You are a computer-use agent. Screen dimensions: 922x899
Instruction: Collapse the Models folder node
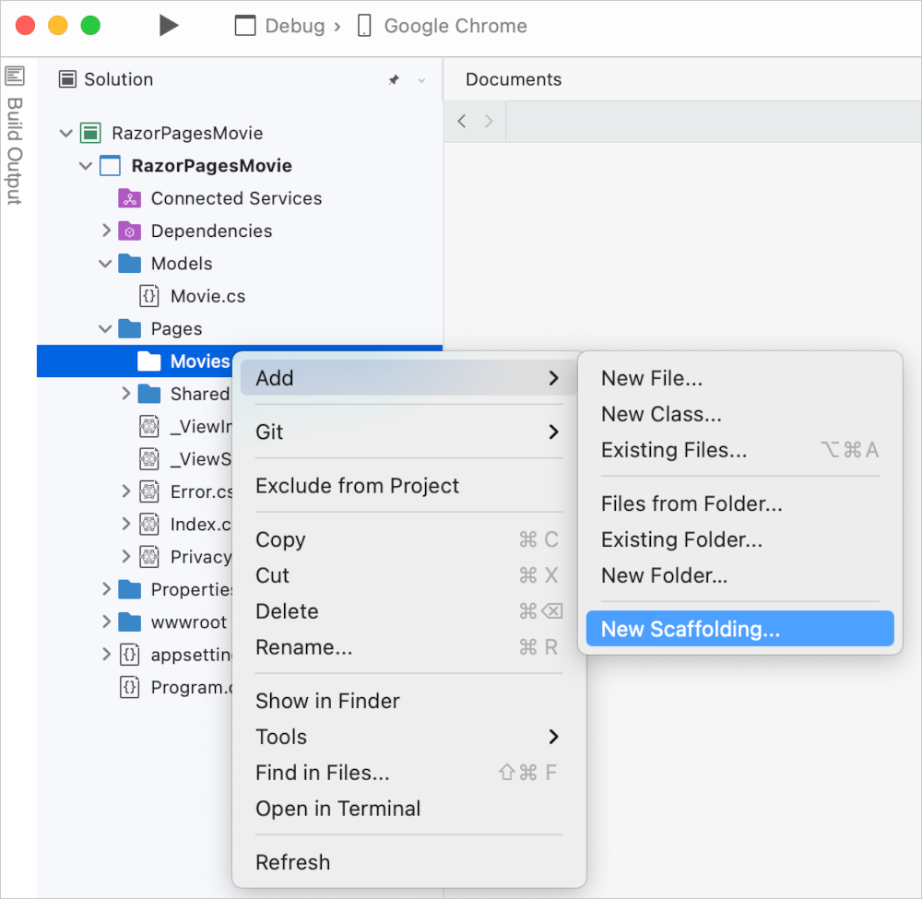click(x=104, y=263)
